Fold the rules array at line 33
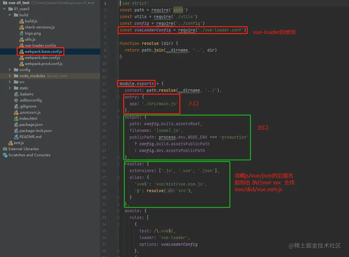This screenshot has height=257, width=349. [118, 217]
